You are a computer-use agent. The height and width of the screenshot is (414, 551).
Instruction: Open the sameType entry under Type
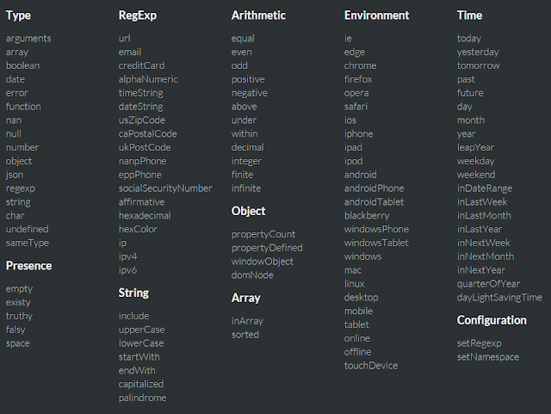point(28,243)
